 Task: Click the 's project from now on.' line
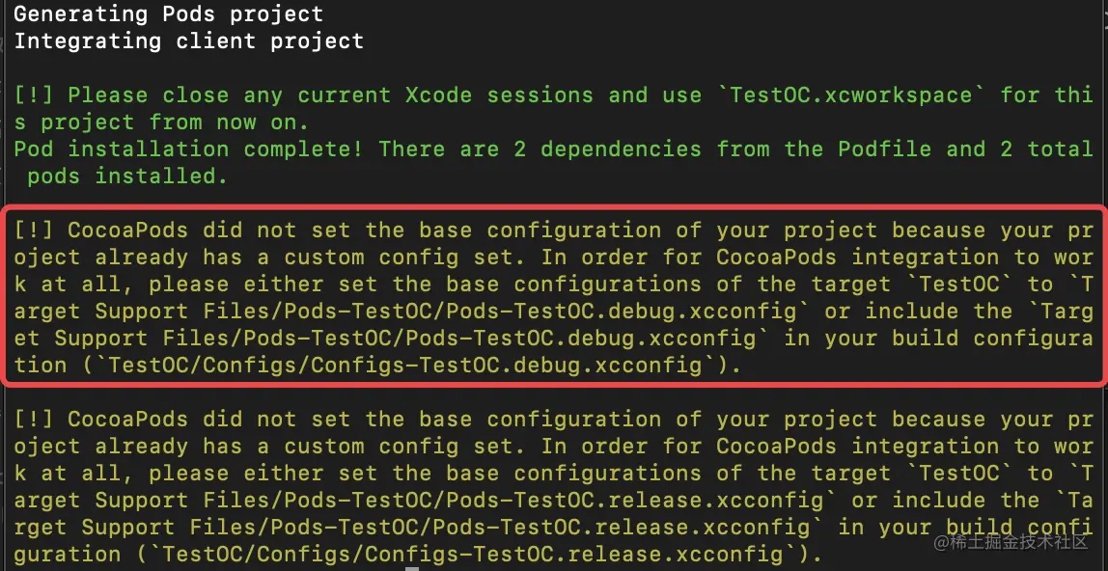click(162, 122)
